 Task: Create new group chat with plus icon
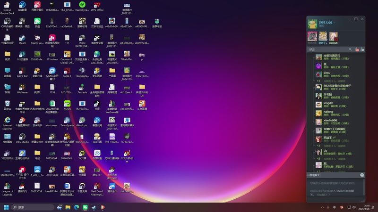[362, 175]
